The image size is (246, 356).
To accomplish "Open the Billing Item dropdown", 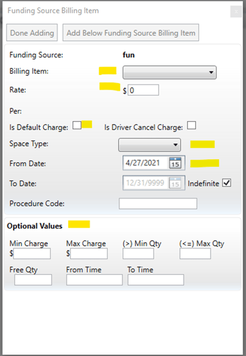I will (169, 72).
